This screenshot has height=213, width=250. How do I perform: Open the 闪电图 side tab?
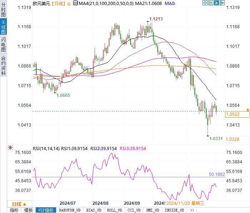tap(3, 45)
